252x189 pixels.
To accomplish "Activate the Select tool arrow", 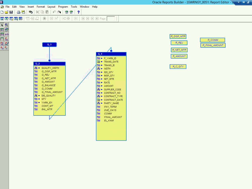I will (2, 25).
